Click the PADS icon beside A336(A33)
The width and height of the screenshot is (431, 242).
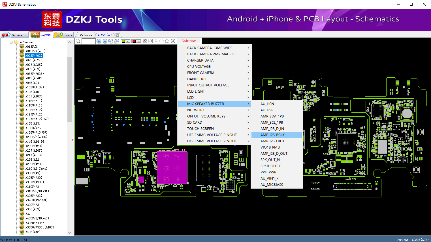click(x=22, y=209)
